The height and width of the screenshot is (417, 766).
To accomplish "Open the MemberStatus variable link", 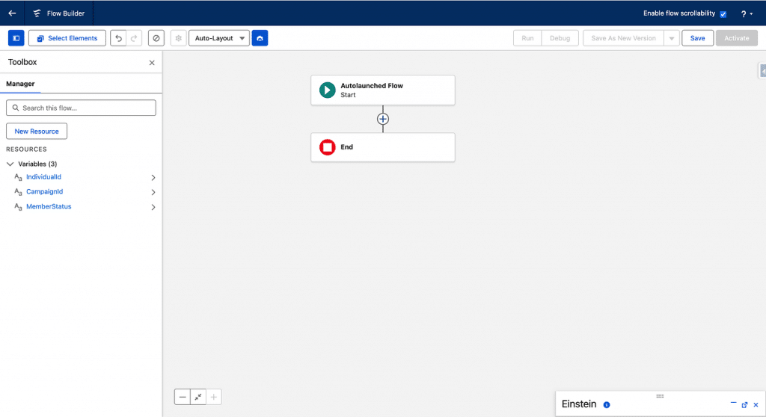I will point(49,206).
